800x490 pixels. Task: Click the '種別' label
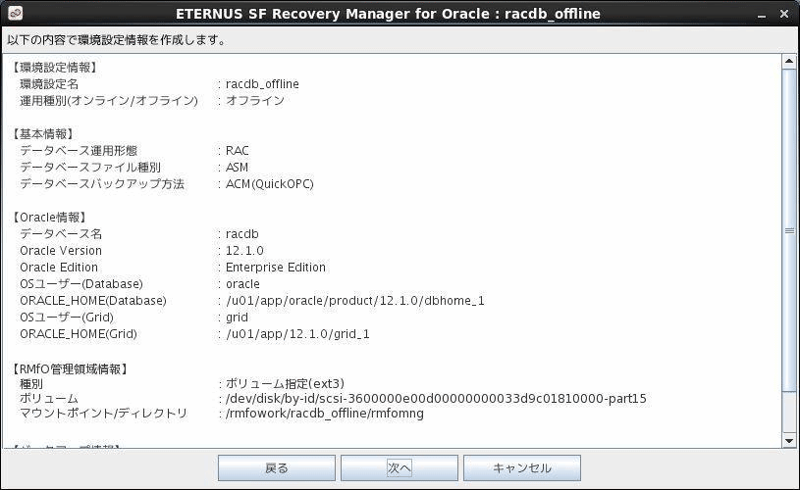pos(31,383)
